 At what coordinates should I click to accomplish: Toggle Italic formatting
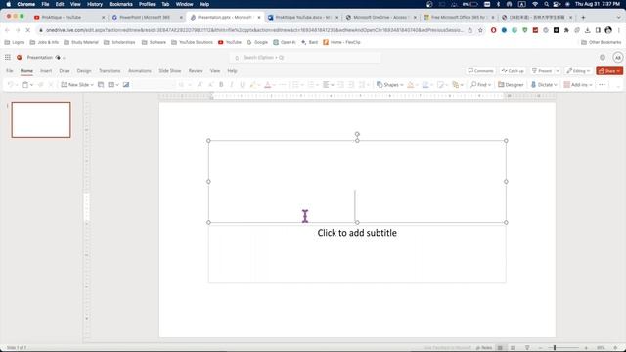tap(232, 85)
